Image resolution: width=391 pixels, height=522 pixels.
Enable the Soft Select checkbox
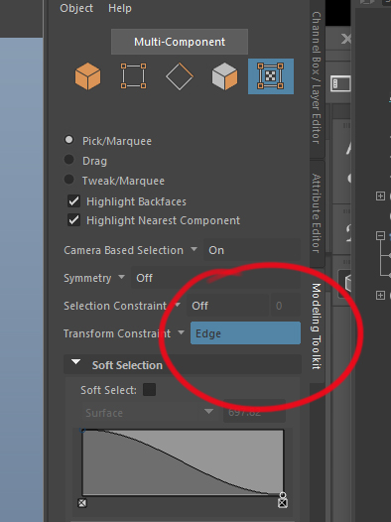click(x=149, y=389)
